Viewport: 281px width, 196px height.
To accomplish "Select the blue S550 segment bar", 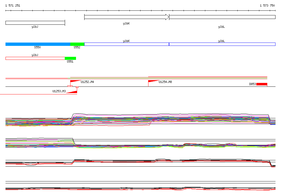I will coord(38,44).
